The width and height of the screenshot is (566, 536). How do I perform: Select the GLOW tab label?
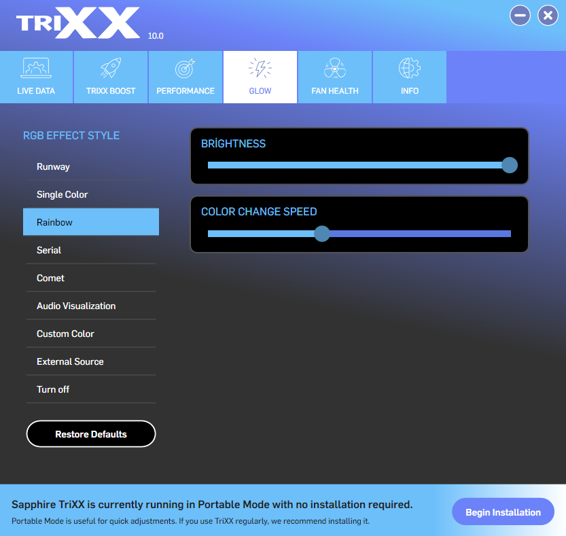pyautogui.click(x=260, y=91)
